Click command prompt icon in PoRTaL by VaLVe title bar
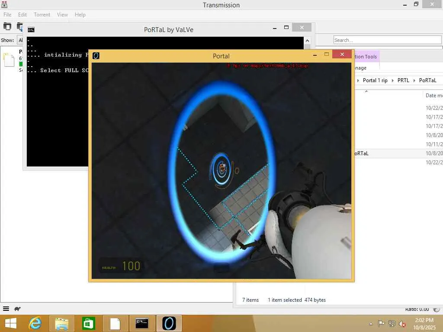The image size is (443, 332). coord(31,30)
